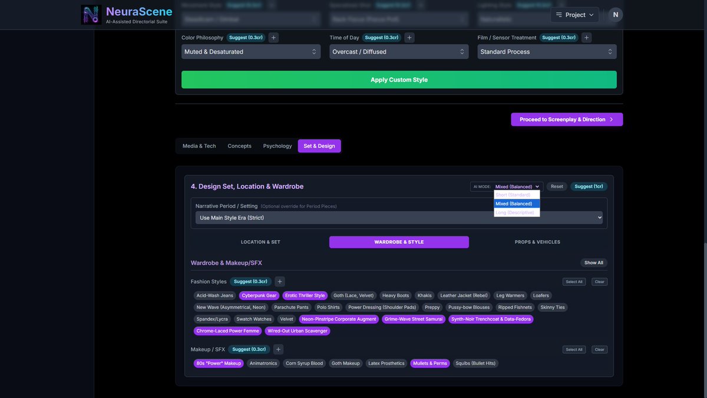Switch to the Media & Tech tab
The width and height of the screenshot is (707, 398).
199,146
